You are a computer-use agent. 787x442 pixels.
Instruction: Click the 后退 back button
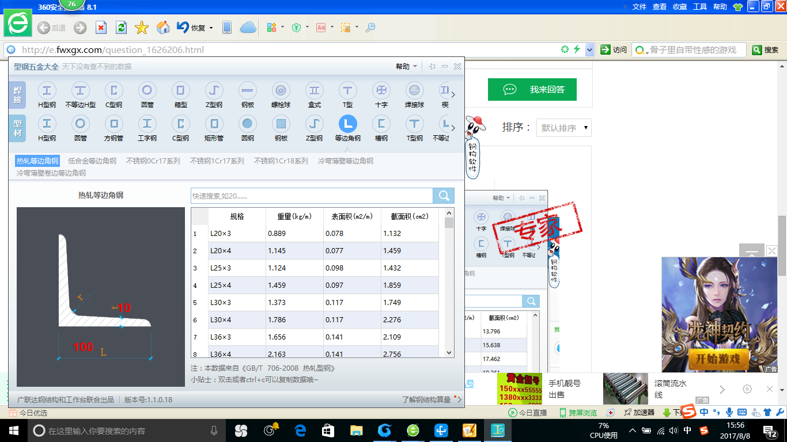(x=51, y=28)
